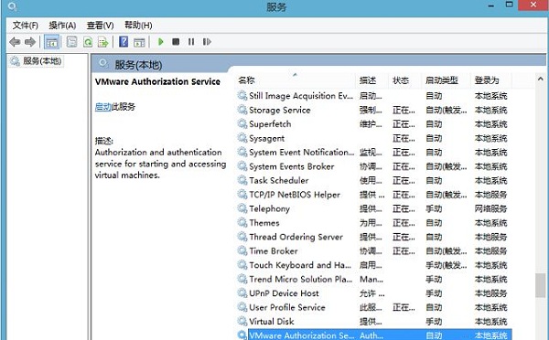Screen dimensions: 549x340
Task: Select the Time Broker gear icon
Action: (x=242, y=250)
